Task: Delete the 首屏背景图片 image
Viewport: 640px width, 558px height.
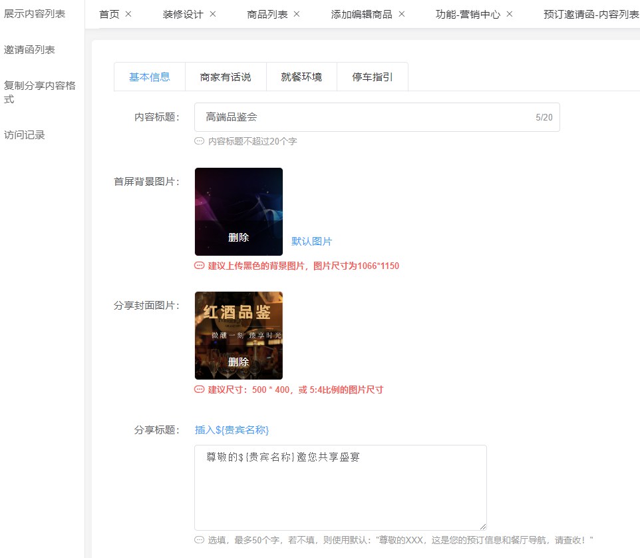Action: click(x=238, y=238)
